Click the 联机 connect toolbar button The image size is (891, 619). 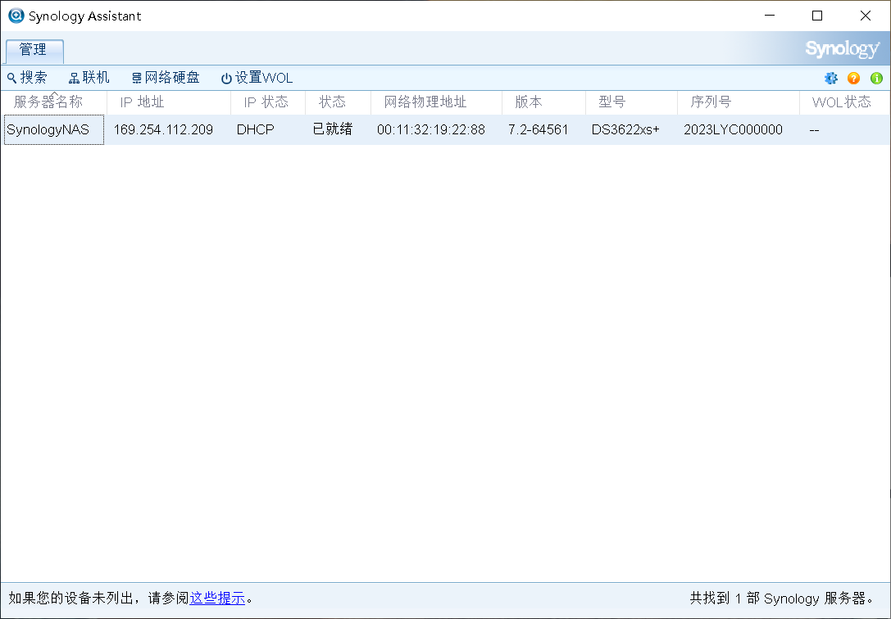click(x=89, y=78)
